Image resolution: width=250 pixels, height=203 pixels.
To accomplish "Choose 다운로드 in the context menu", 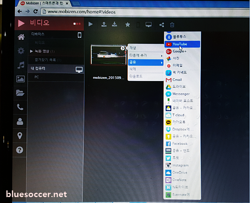I will pyautogui.click(x=146, y=76).
